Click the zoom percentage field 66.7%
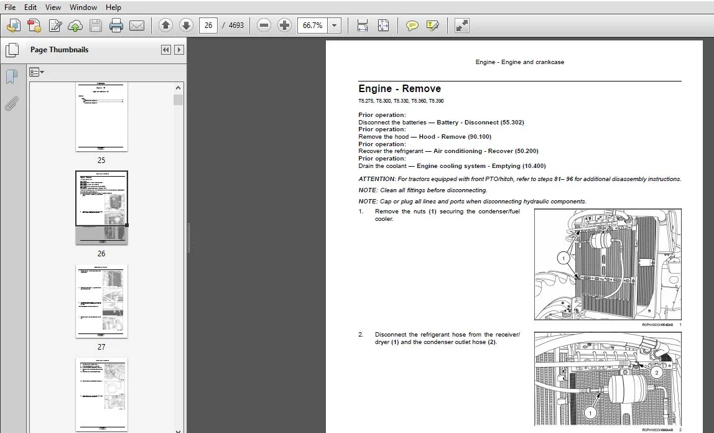This screenshot has width=714, height=433. click(312, 26)
